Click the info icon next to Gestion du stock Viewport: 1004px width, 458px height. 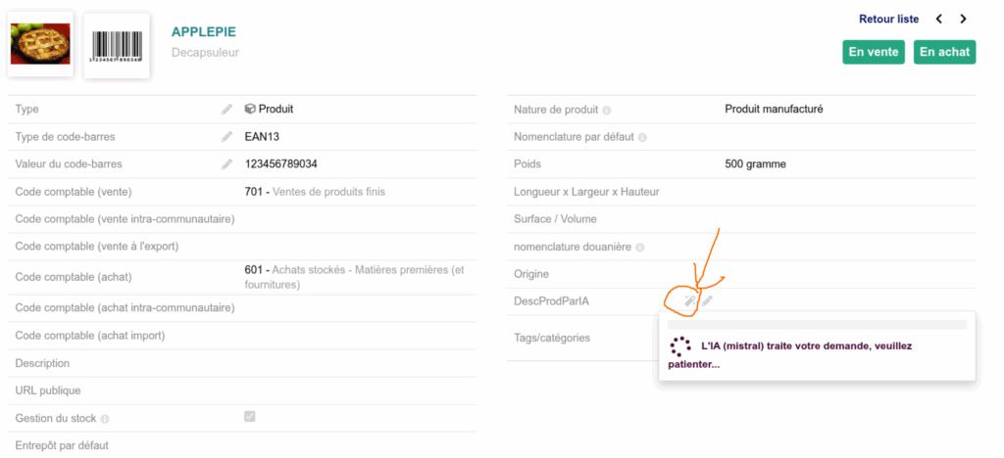point(105,420)
